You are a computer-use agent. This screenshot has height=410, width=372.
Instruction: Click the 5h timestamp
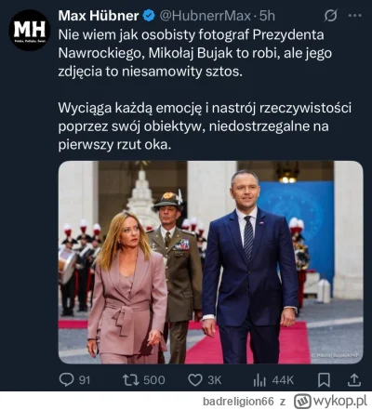pos(267,16)
